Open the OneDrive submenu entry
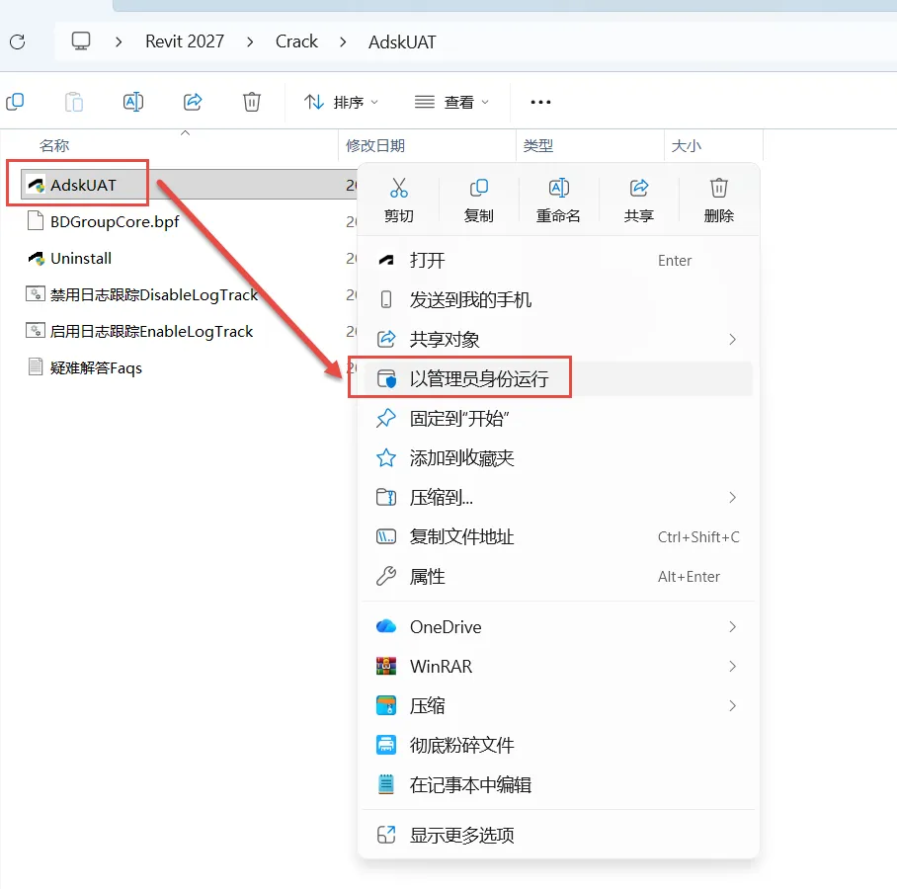The image size is (897, 889). pos(558,627)
